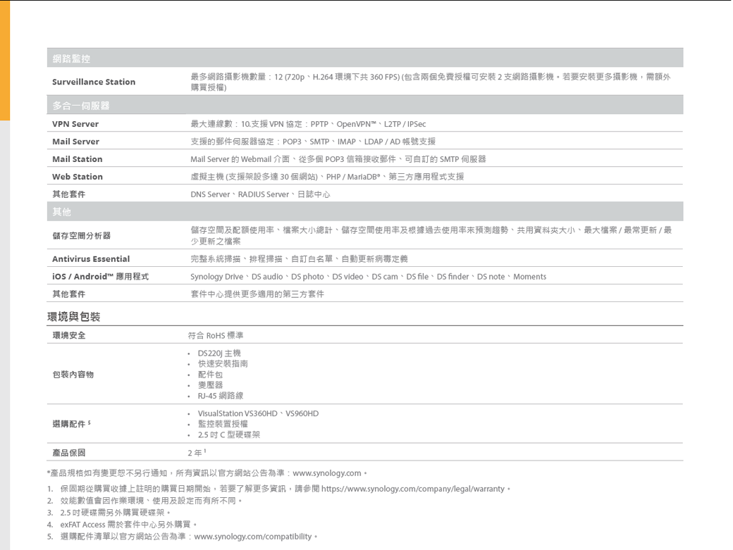Click the 包裝內容物 row label

pos(73,375)
